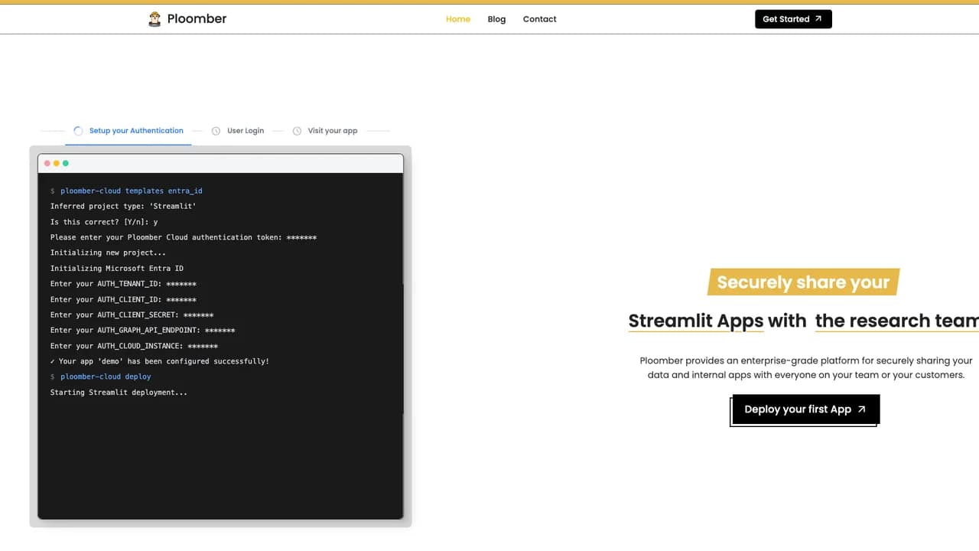Click the green dot in terminal window header
This screenshot has width=979, height=551.
pyautogui.click(x=66, y=163)
